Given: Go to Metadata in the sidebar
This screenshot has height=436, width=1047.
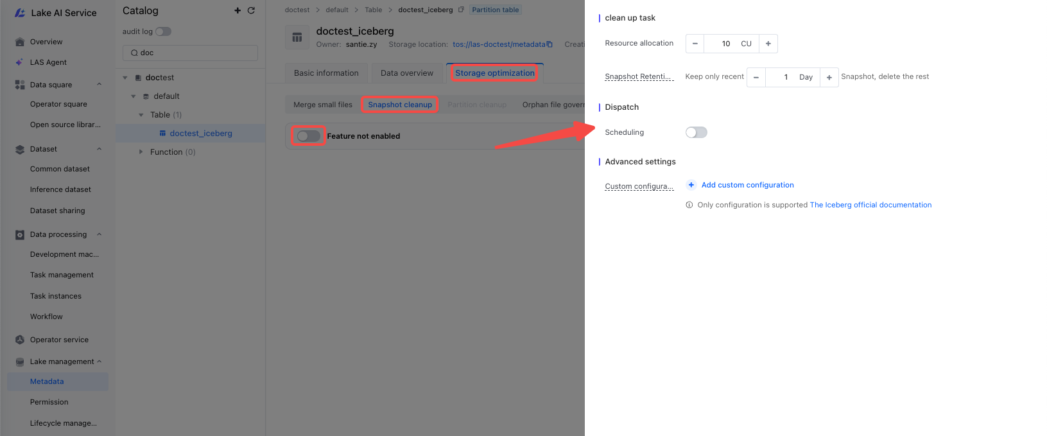Looking at the screenshot, I should 58,381.
